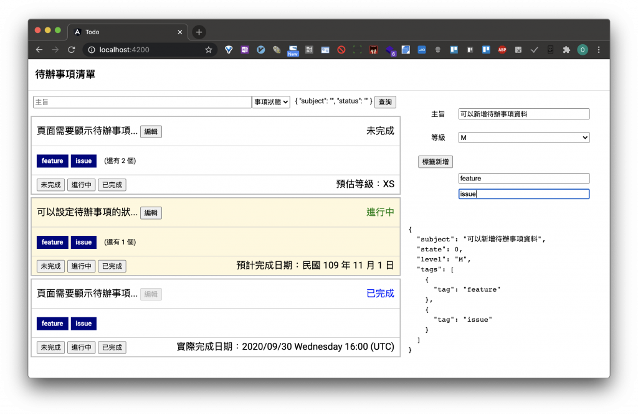Click 進行中 button in 預計完成日期 row
Screen dimensions: 638x415
tap(82, 266)
